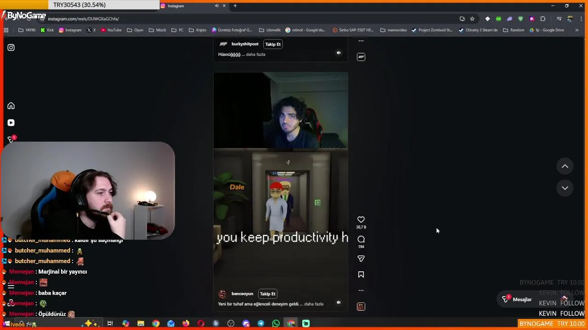Follow burkyshitpost with Takip Et button
This screenshot has width=588, height=330.
tap(273, 44)
